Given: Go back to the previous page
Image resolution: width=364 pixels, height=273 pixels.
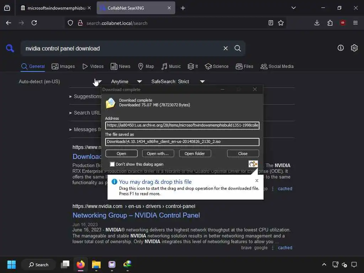Looking at the screenshot, I should [9, 23].
